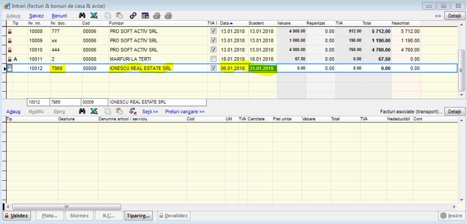This screenshot has width=467, height=224.
Task: Export the article lines to Excel in the lower toolbar
Action: tap(94, 111)
